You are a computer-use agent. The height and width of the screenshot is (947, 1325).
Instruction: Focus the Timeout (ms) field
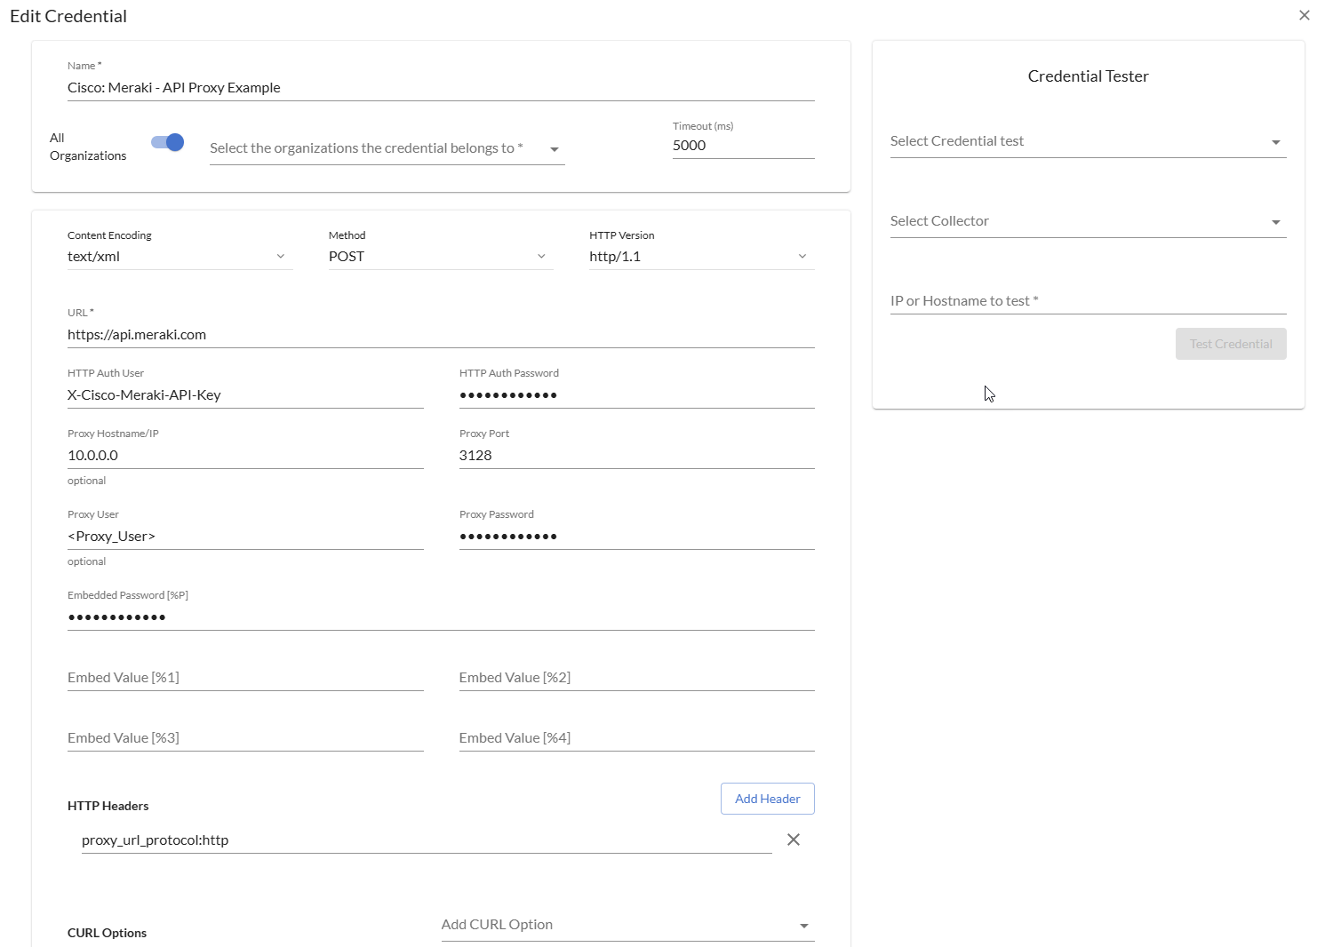742,146
